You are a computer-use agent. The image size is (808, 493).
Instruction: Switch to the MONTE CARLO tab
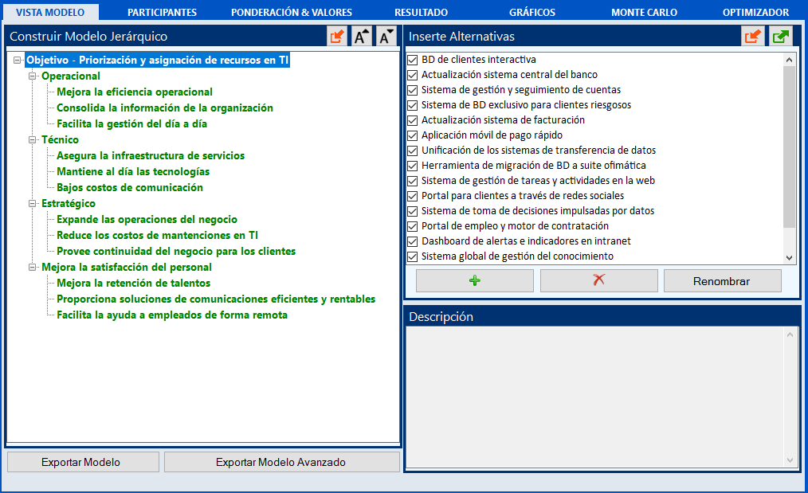coord(644,13)
